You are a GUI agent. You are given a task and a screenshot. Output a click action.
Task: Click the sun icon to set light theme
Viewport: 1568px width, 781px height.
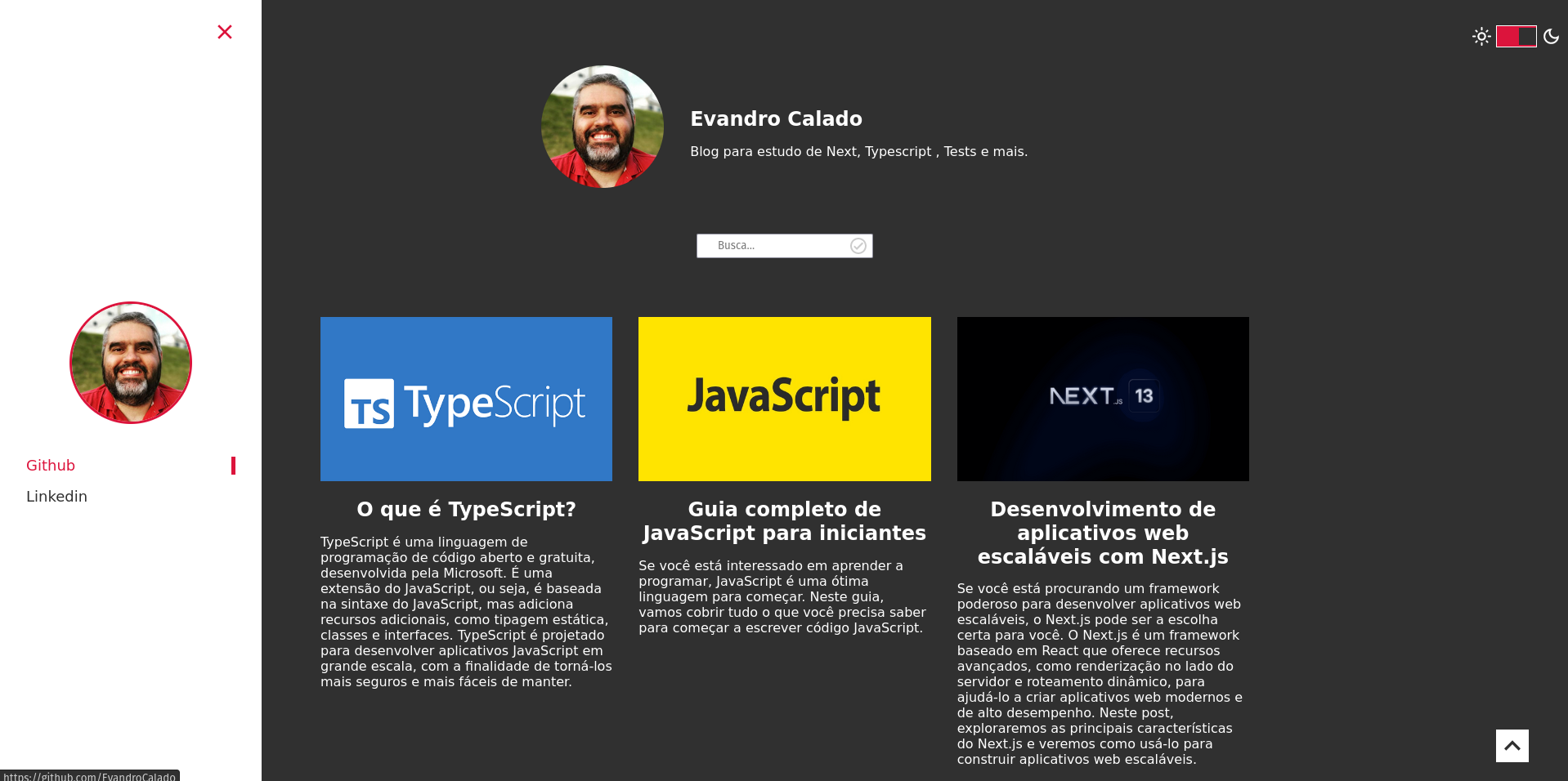tap(1481, 36)
